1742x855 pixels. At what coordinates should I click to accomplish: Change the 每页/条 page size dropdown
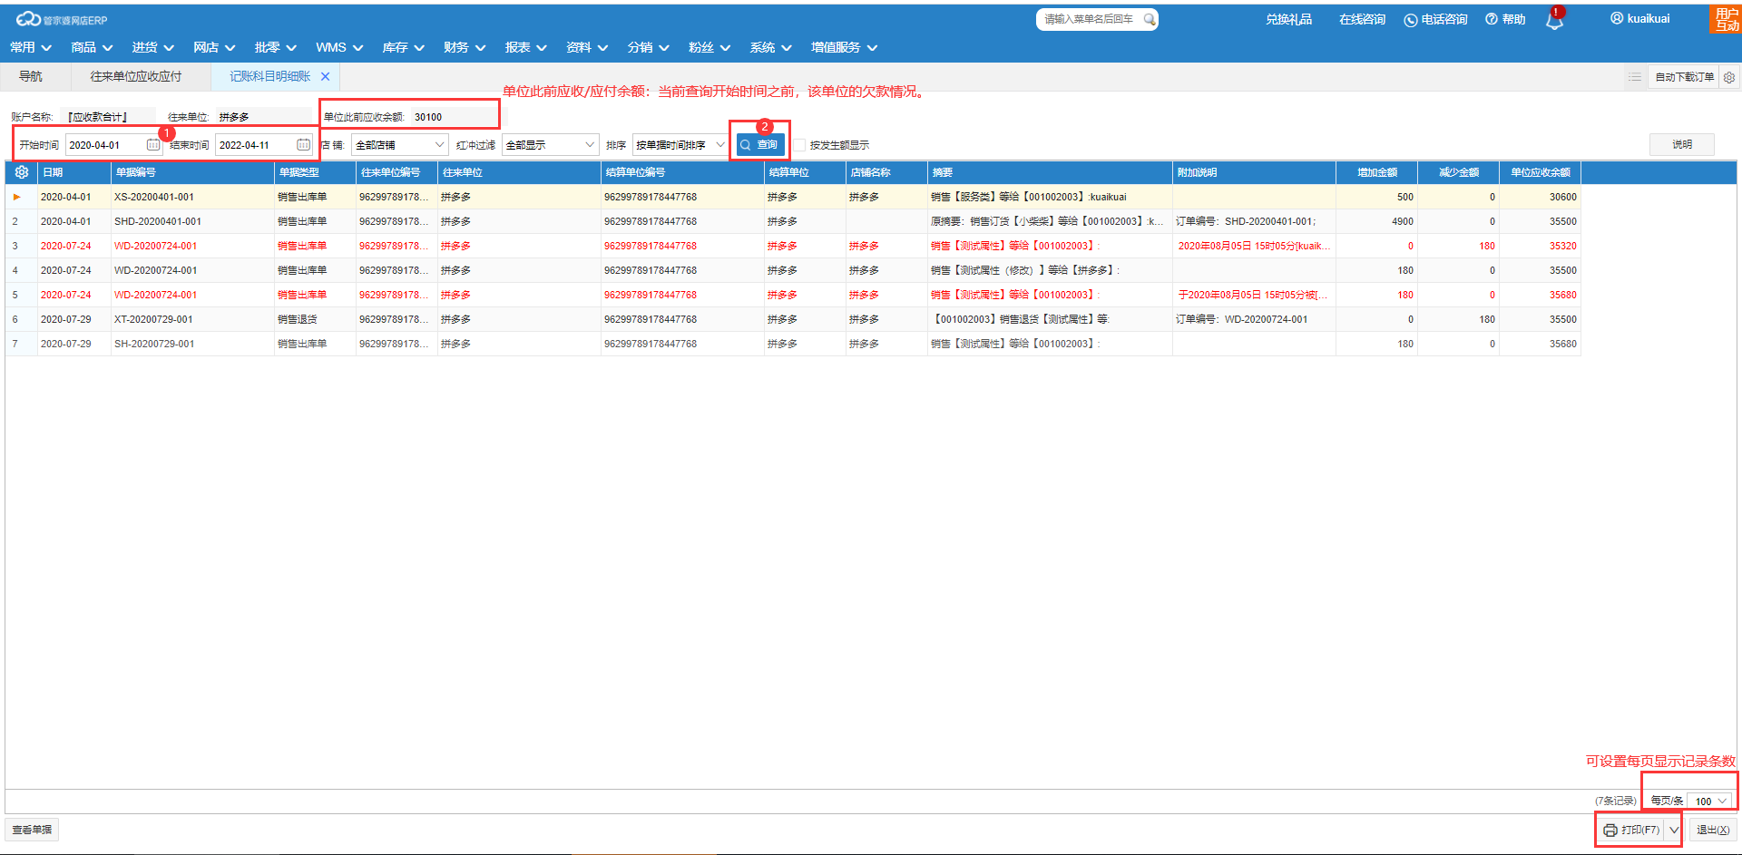pyautogui.click(x=1710, y=802)
